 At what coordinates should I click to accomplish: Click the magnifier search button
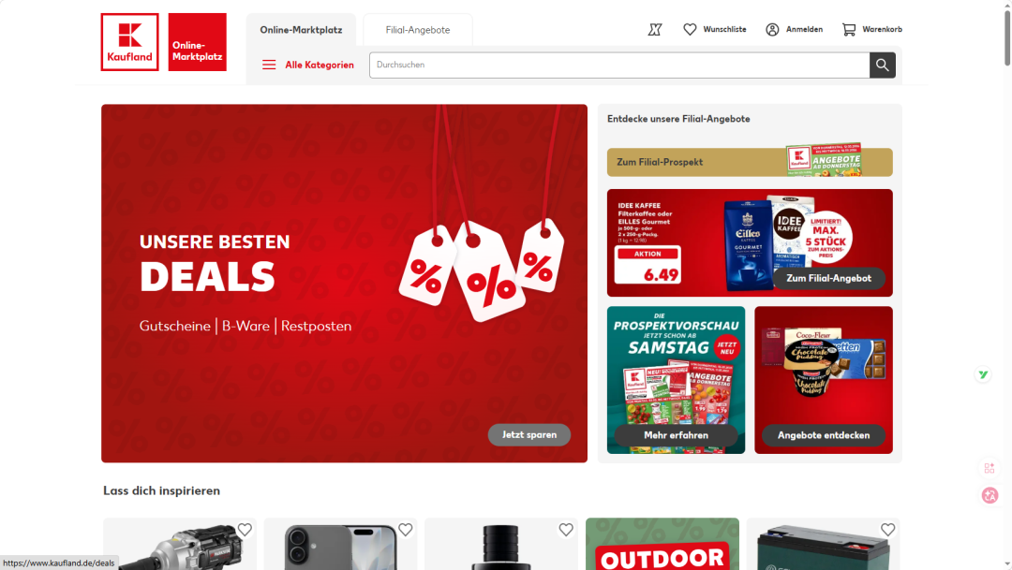click(x=883, y=66)
